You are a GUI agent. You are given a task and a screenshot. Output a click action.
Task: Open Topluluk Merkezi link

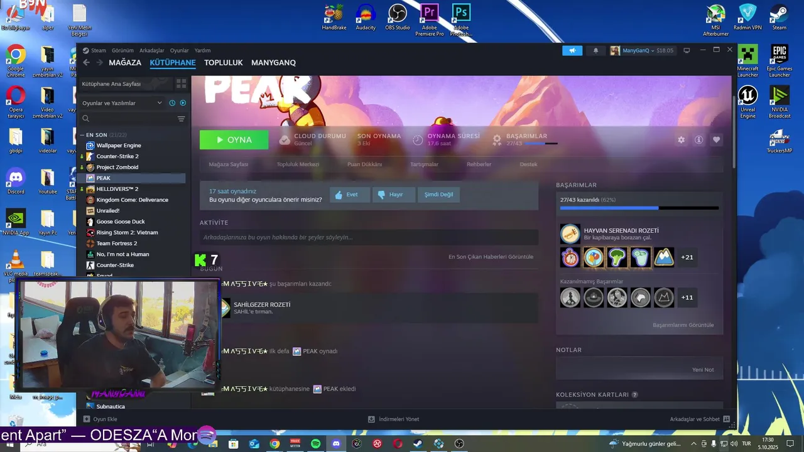(298, 164)
